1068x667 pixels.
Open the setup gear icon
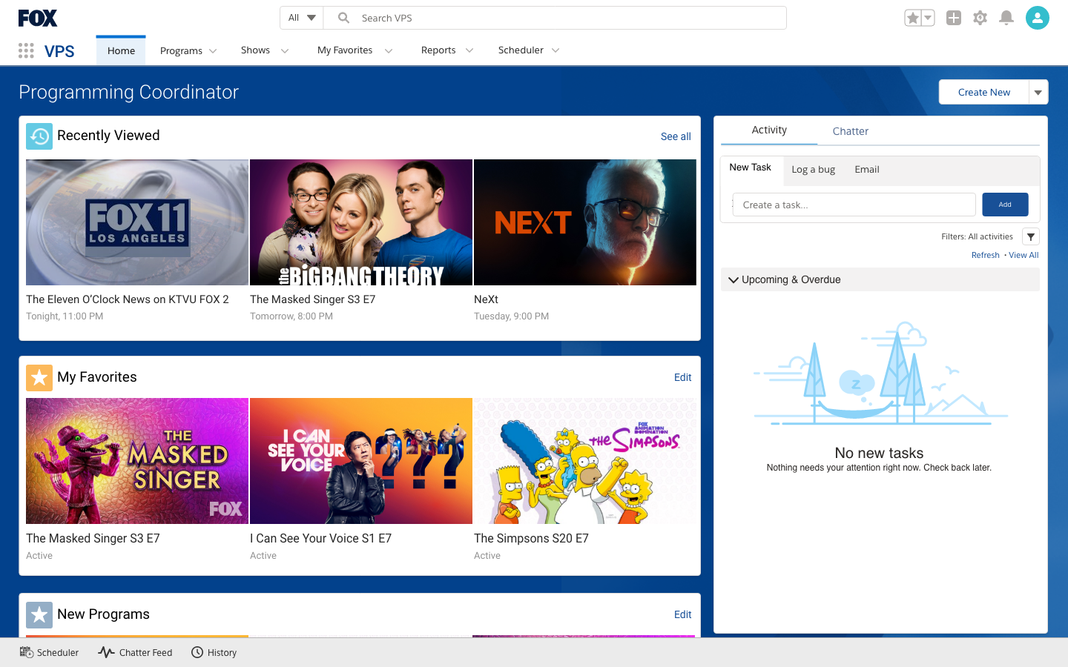tap(980, 18)
